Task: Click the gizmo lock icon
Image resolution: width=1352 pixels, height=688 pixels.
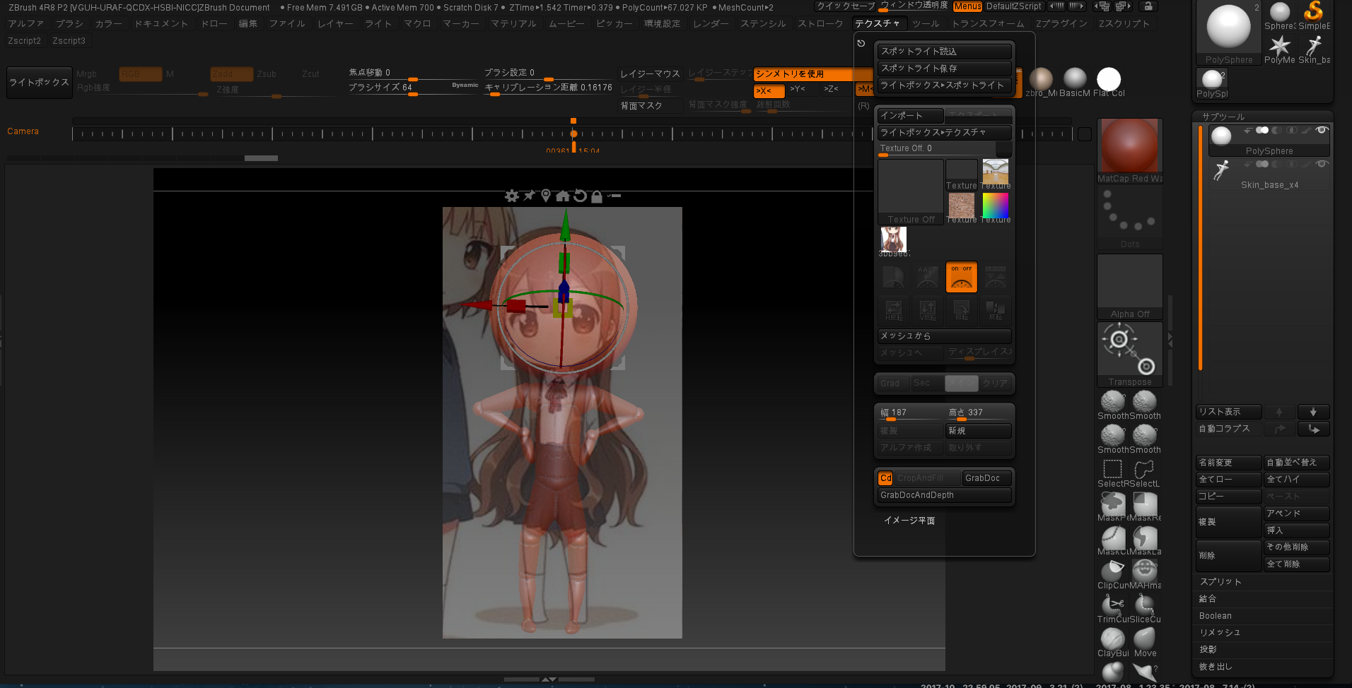Action: [x=597, y=196]
